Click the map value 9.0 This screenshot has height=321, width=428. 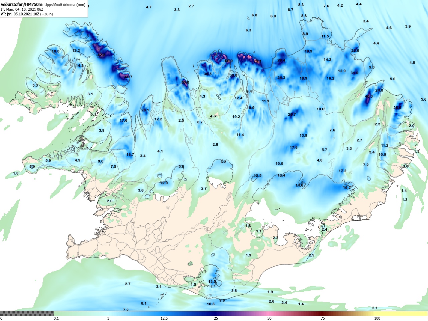(101, 161)
